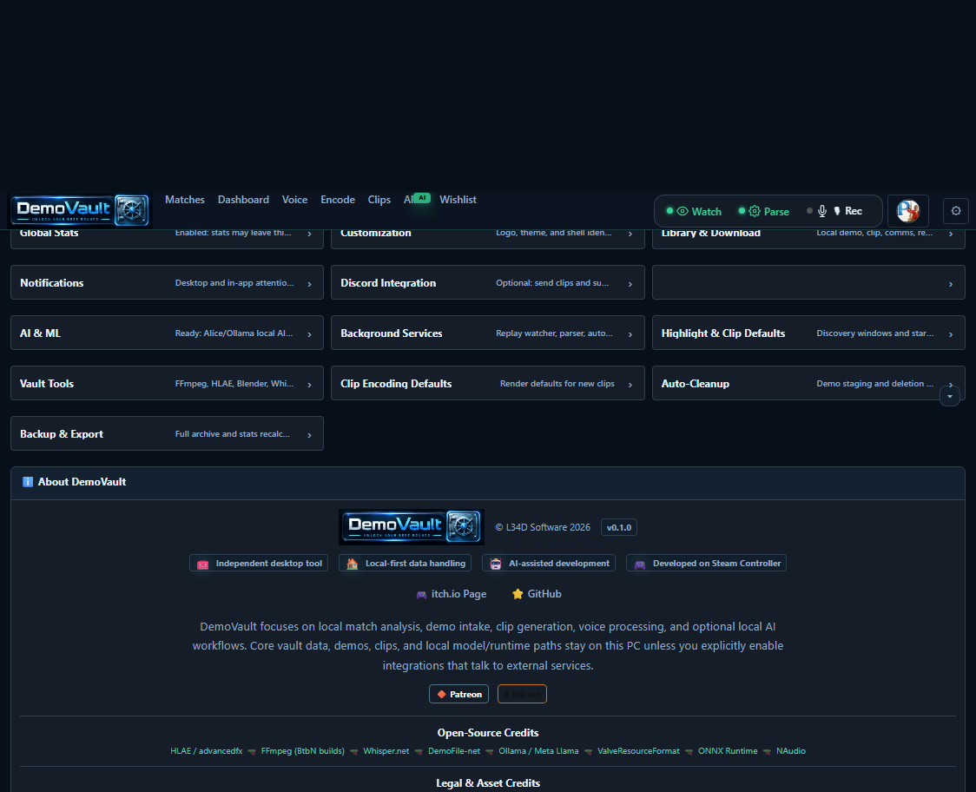
Task: Open the DemoFile-net credit link
Action: (454, 751)
